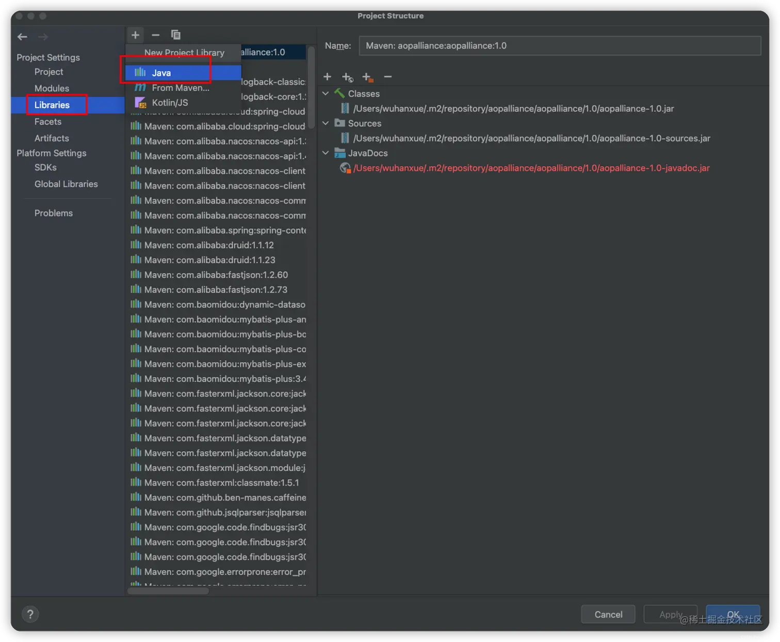
Task: Collapse the Sources node
Action: tap(326, 123)
